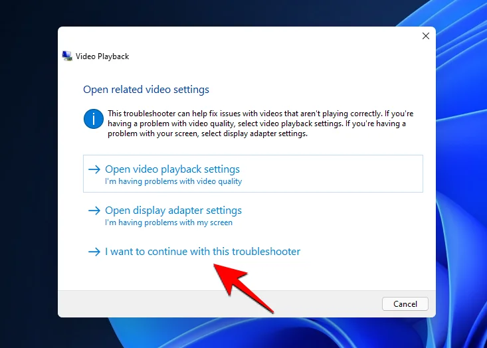Click the Video Playback monitor icon
This screenshot has height=348, width=487.
click(67, 56)
